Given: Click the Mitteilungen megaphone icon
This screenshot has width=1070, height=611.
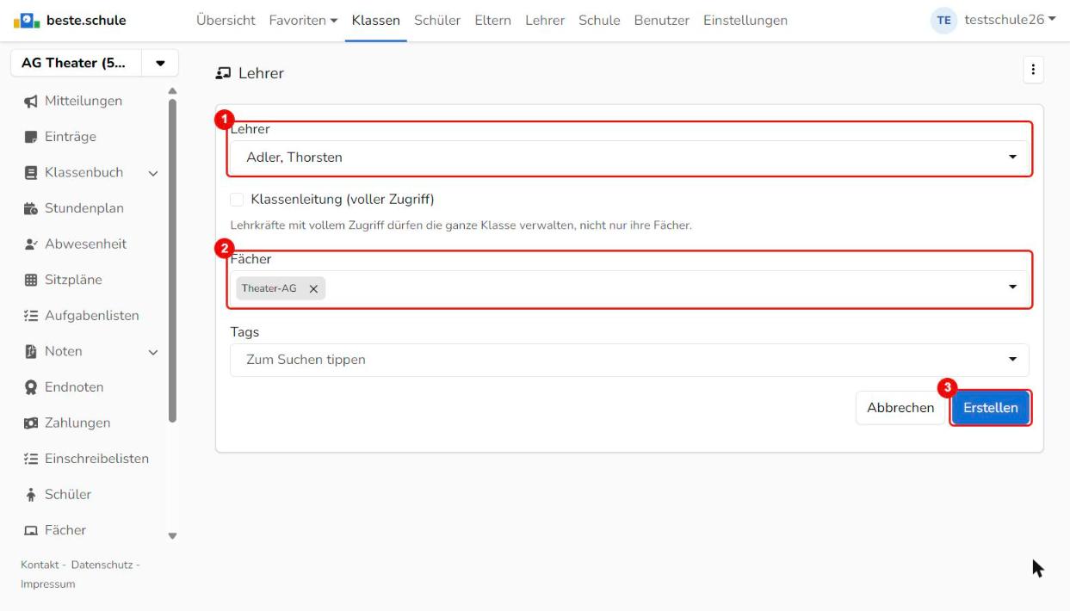Looking at the screenshot, I should [x=31, y=102].
